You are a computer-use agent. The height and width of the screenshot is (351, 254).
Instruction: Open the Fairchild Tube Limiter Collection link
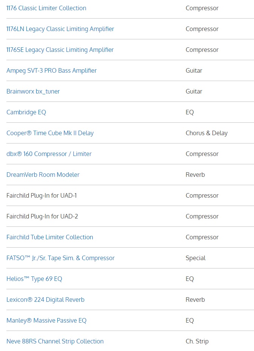coord(49,237)
